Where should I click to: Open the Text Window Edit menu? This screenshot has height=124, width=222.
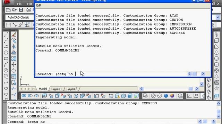point(39,6)
